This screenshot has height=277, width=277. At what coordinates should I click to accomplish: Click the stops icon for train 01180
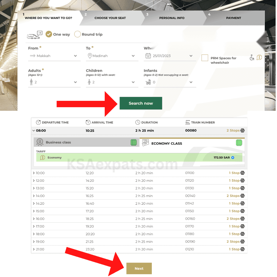pyautogui.click(x=243, y=234)
